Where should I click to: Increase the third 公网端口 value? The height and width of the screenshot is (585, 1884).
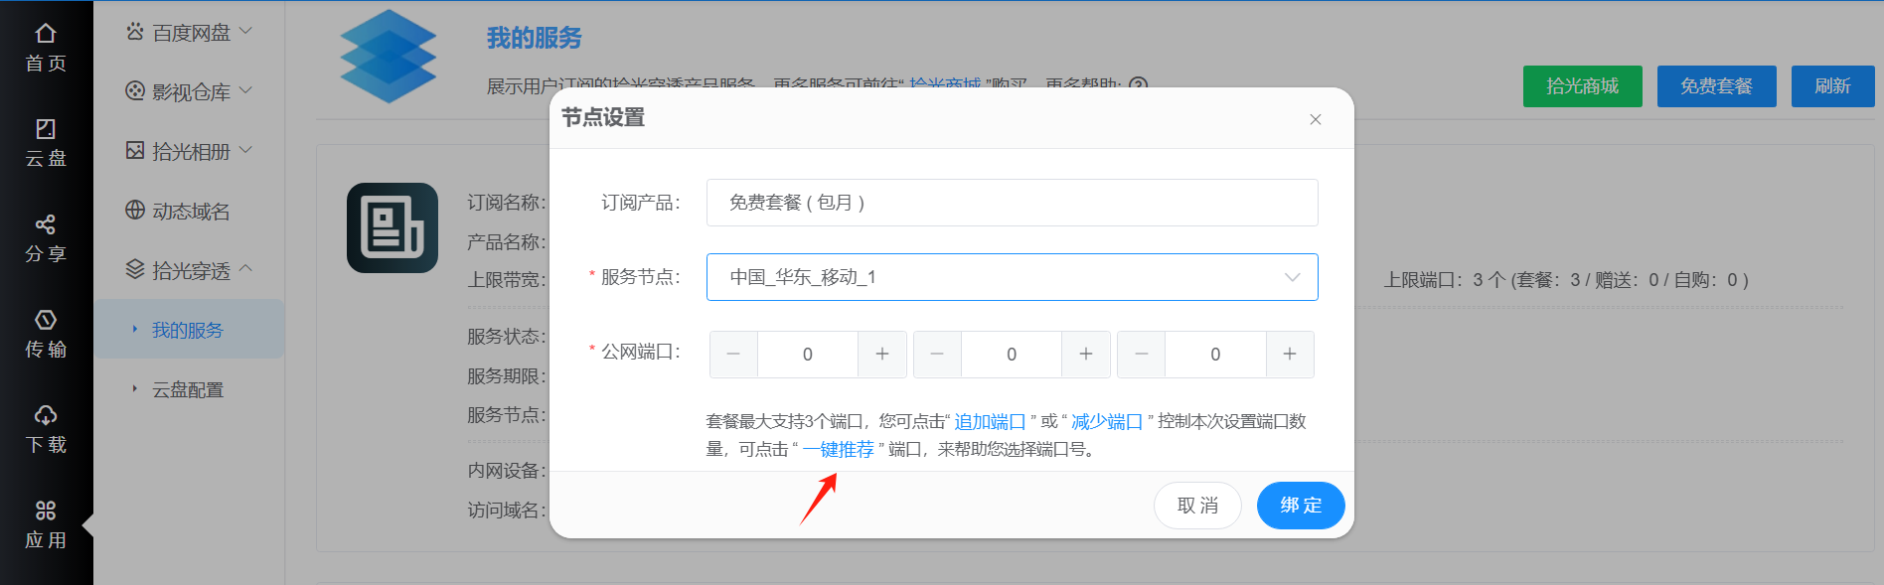pos(1290,355)
